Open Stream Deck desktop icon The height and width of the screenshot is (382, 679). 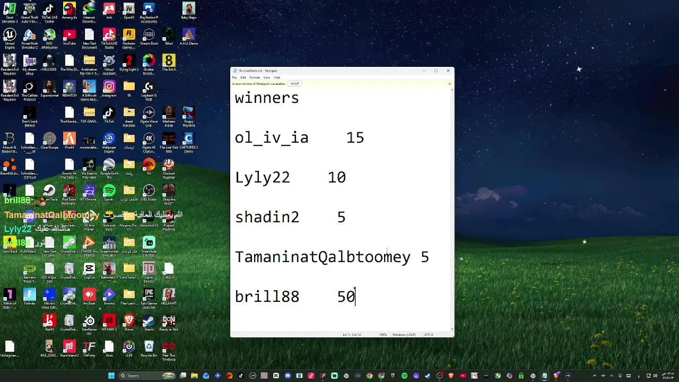[149, 38]
